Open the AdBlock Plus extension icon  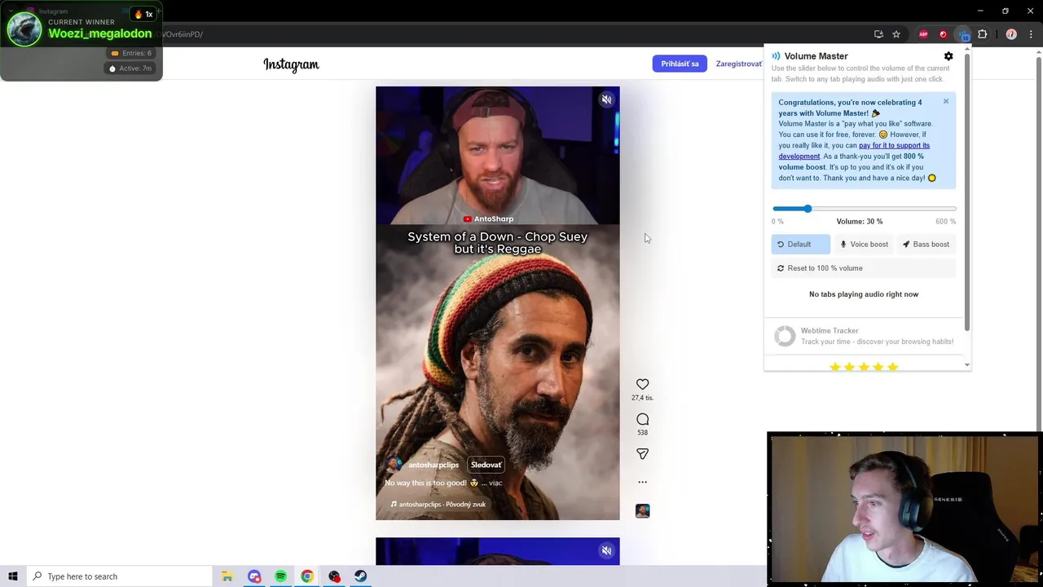(923, 34)
